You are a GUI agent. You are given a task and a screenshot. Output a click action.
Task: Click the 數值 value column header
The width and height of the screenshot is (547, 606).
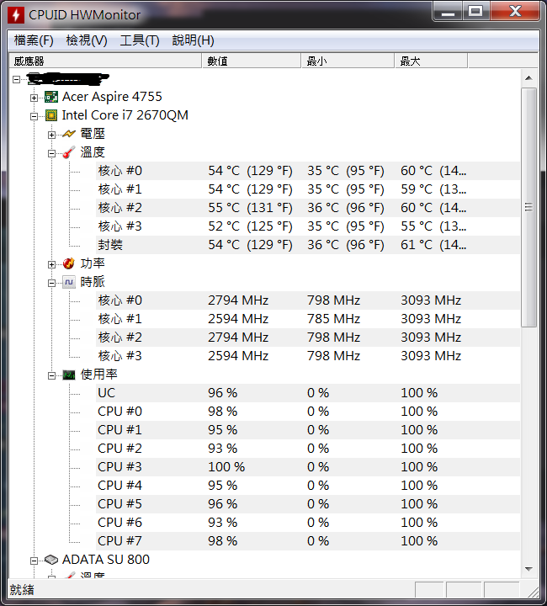[x=252, y=61]
